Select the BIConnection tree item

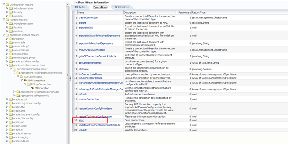[x=42, y=88]
